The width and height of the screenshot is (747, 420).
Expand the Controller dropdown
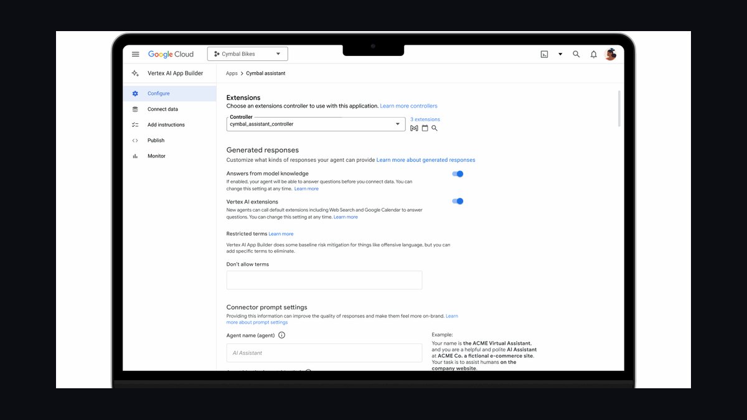(317, 124)
